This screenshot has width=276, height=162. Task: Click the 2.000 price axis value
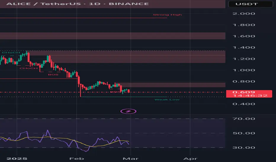(x=244, y=14)
